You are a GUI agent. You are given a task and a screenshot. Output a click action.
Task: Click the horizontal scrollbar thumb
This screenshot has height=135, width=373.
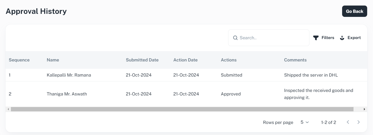tap(182, 109)
